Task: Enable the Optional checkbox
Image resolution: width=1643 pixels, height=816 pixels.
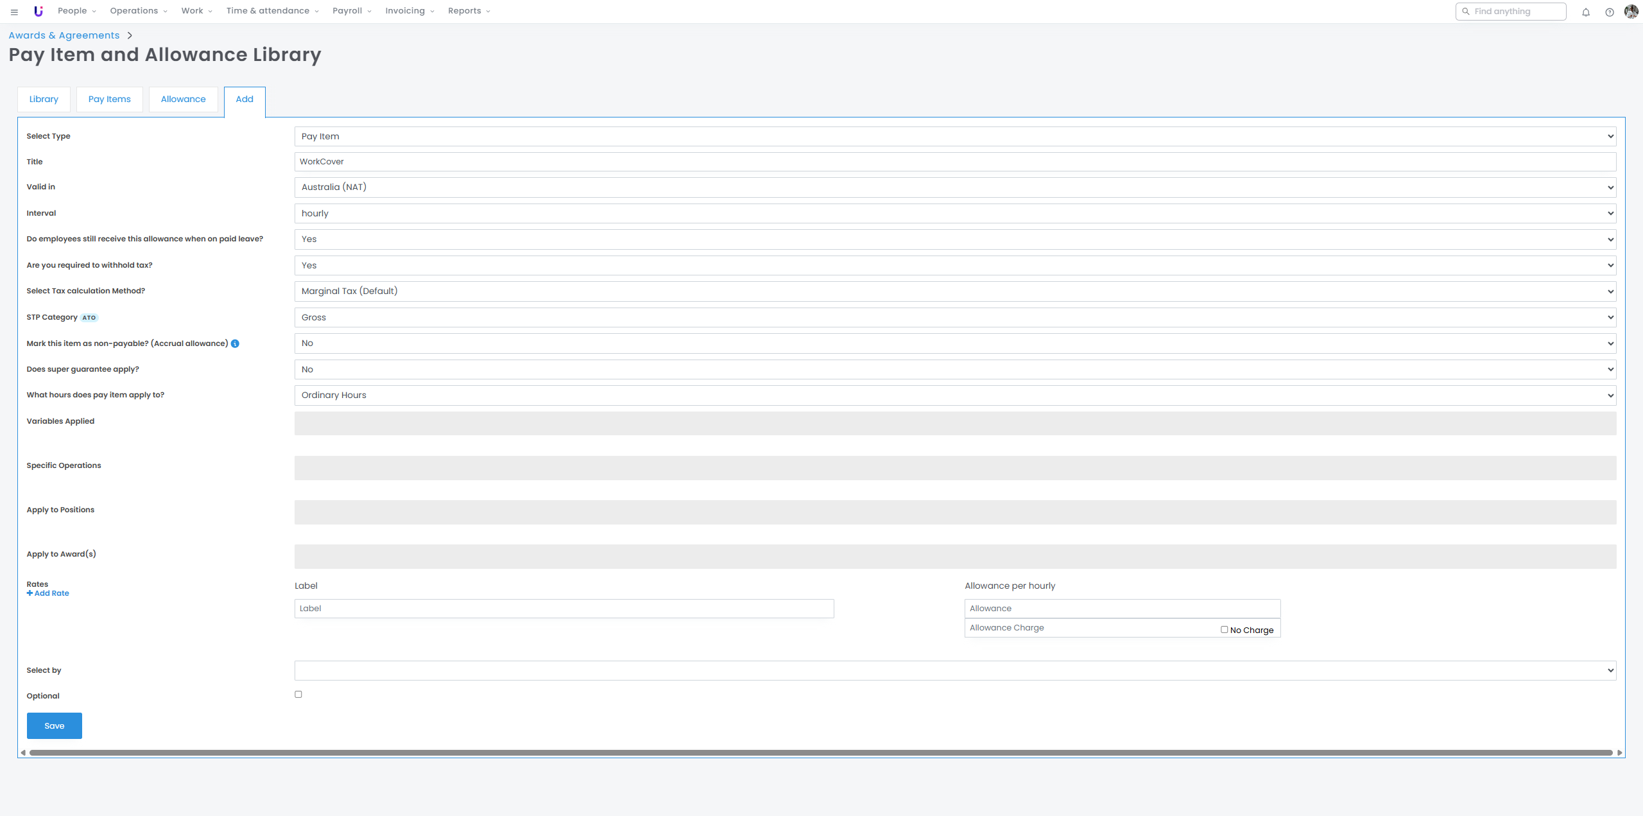Action: 298,694
